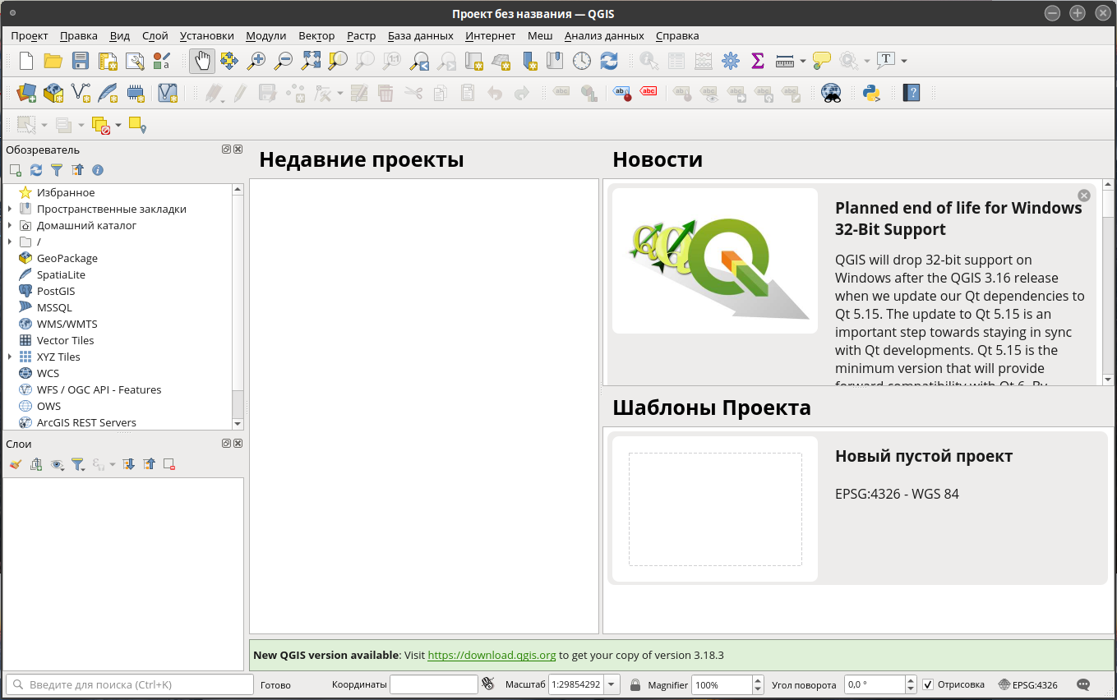The width and height of the screenshot is (1117, 700).
Task: Open Data Source Manager icon
Action: click(26, 93)
